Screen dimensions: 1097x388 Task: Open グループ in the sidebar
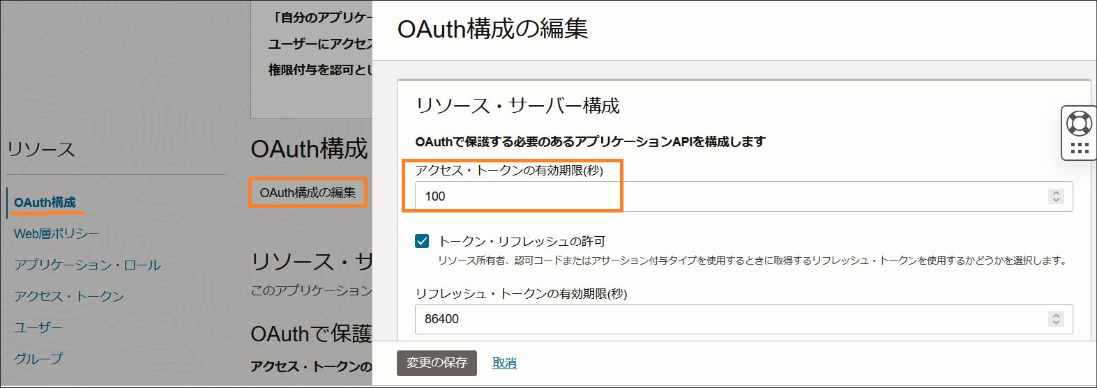[38, 359]
